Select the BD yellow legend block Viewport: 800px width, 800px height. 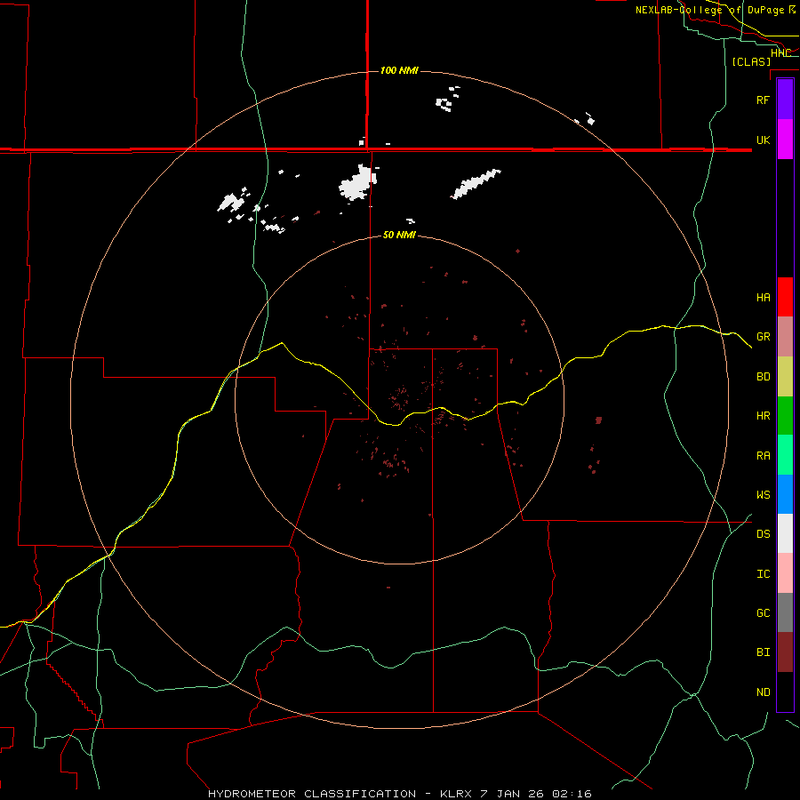[x=785, y=377]
